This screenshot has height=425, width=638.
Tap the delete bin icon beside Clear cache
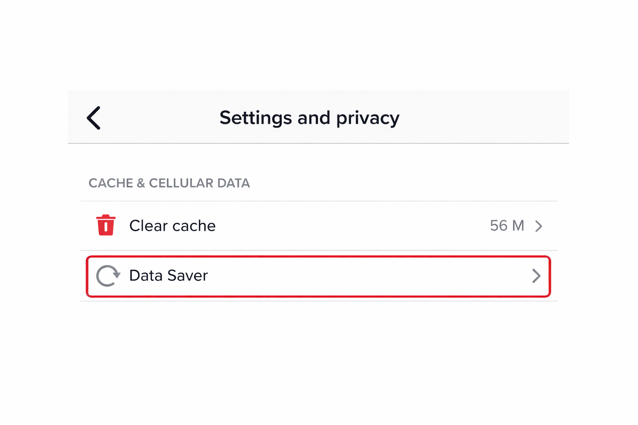(106, 225)
